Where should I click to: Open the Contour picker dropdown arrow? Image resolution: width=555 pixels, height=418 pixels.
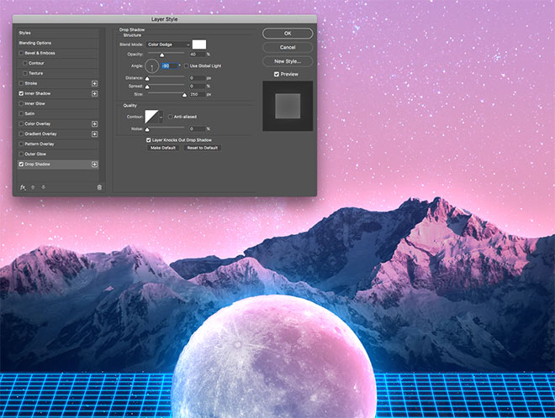[161, 117]
